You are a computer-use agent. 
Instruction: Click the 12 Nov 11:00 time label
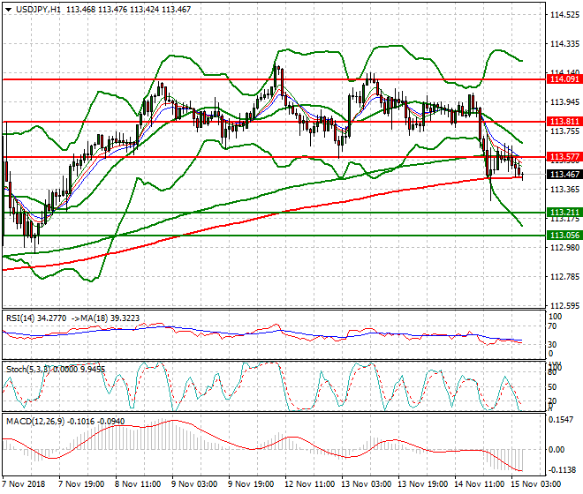coord(310,484)
